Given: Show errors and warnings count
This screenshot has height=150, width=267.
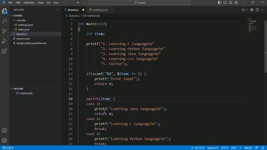Looking at the screenshot, I should click(8, 148).
